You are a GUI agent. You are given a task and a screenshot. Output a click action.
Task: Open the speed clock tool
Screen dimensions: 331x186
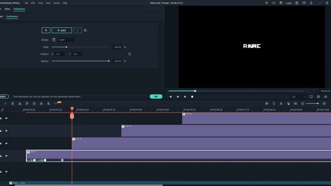pos(34,103)
